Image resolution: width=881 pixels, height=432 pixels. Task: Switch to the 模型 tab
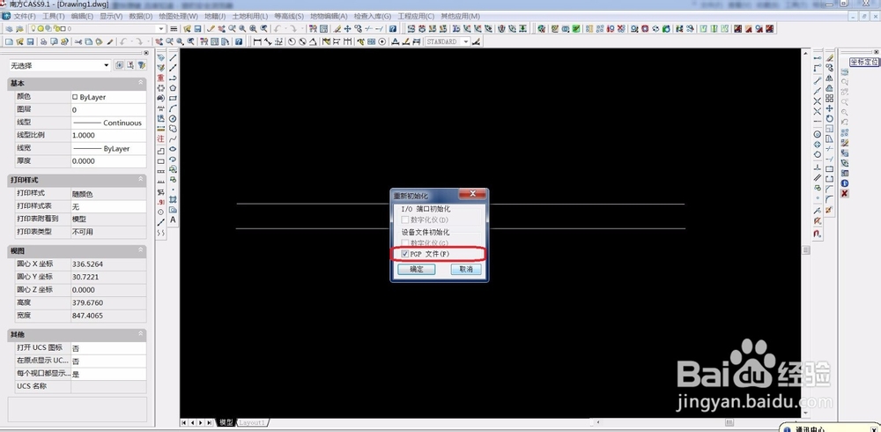click(226, 422)
